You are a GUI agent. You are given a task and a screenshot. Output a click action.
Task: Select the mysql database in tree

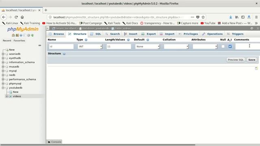tap(13, 71)
